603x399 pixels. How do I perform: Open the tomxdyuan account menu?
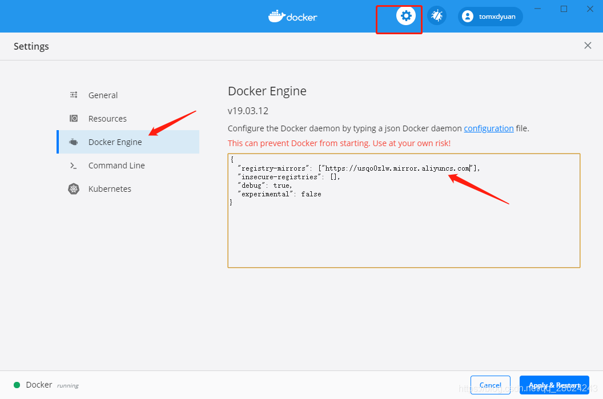pos(490,17)
